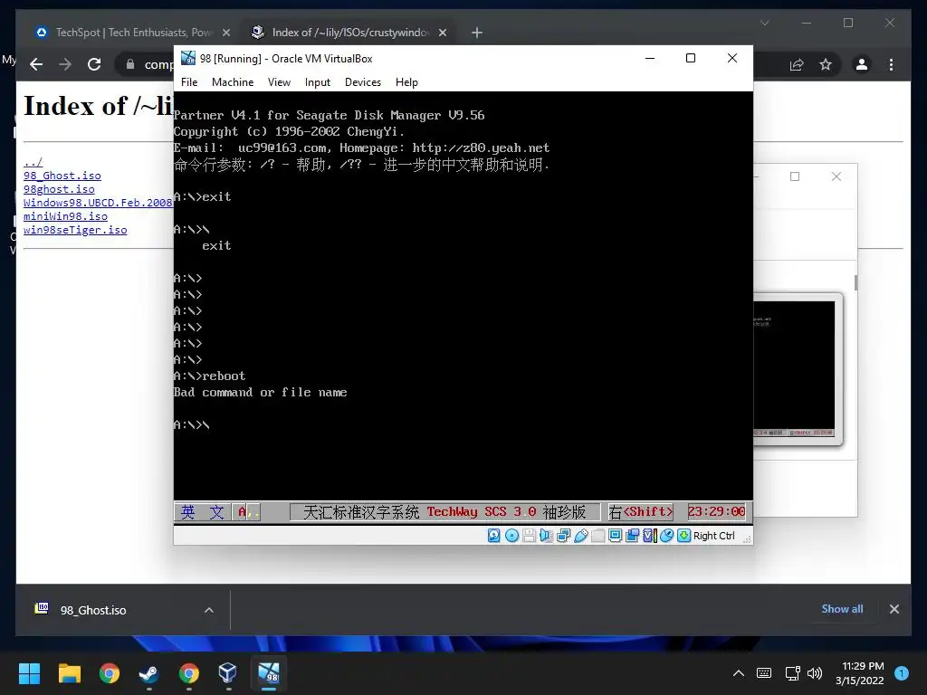The width and height of the screenshot is (927, 695).
Task: Close the Chrome downloads bar
Action: (894, 609)
